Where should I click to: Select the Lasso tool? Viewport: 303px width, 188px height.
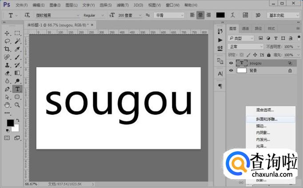pyautogui.click(x=7, y=41)
